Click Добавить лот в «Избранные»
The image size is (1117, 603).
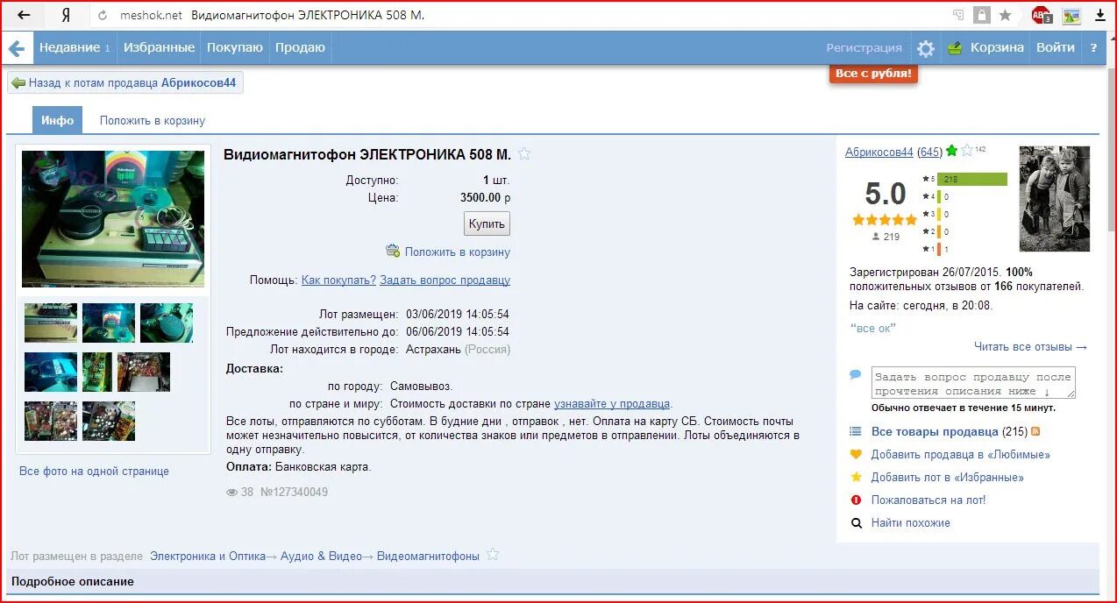click(947, 477)
